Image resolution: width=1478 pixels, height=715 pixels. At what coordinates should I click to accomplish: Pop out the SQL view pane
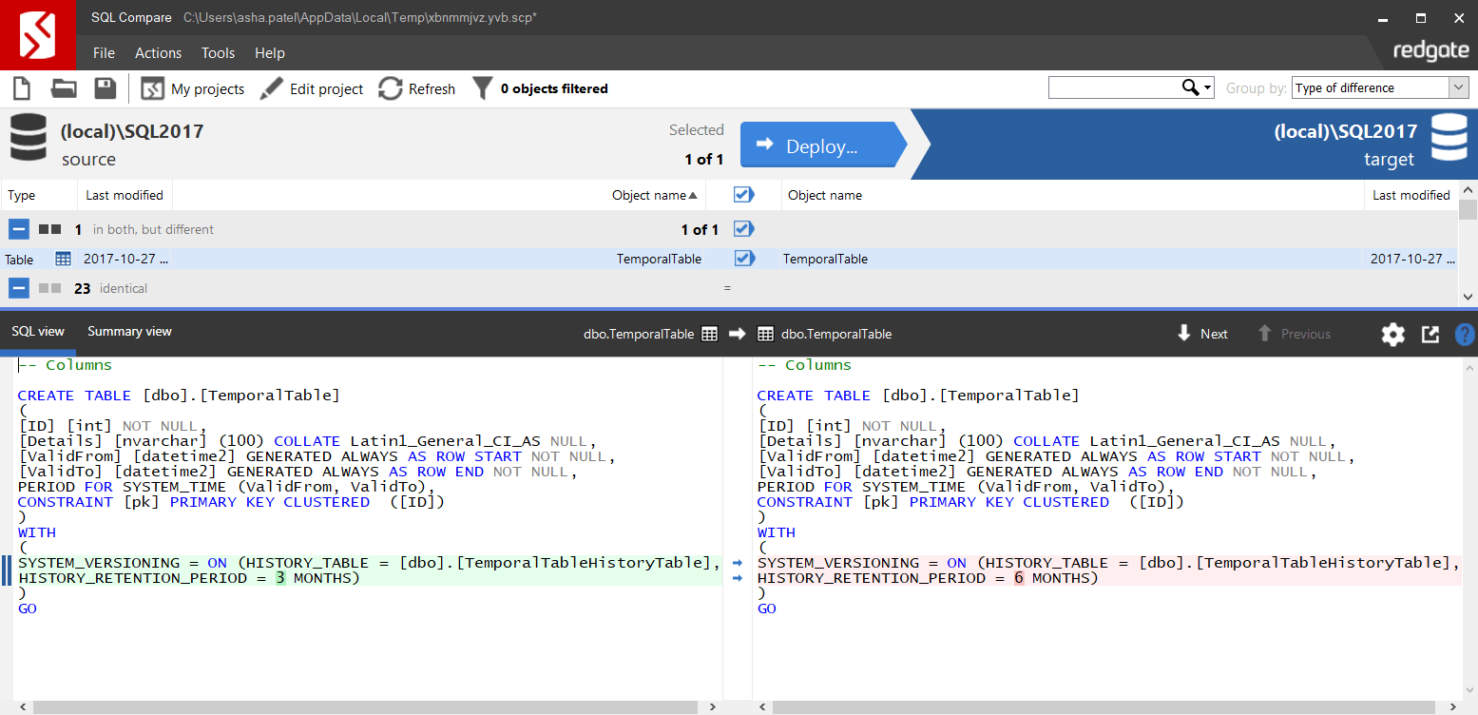click(x=1430, y=334)
